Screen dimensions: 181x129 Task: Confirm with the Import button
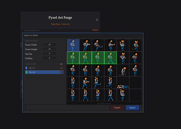tap(132, 108)
